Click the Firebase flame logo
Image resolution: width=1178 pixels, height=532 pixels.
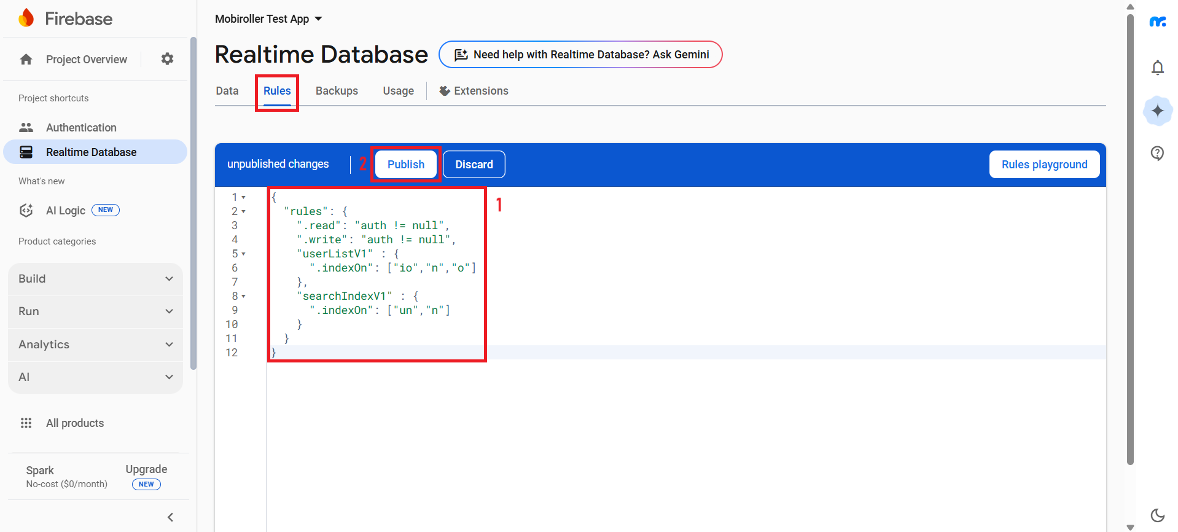(x=26, y=18)
